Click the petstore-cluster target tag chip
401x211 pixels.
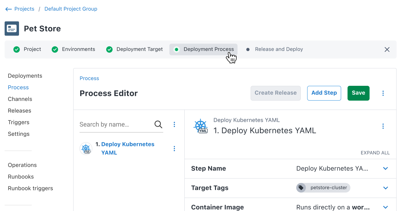323,188
